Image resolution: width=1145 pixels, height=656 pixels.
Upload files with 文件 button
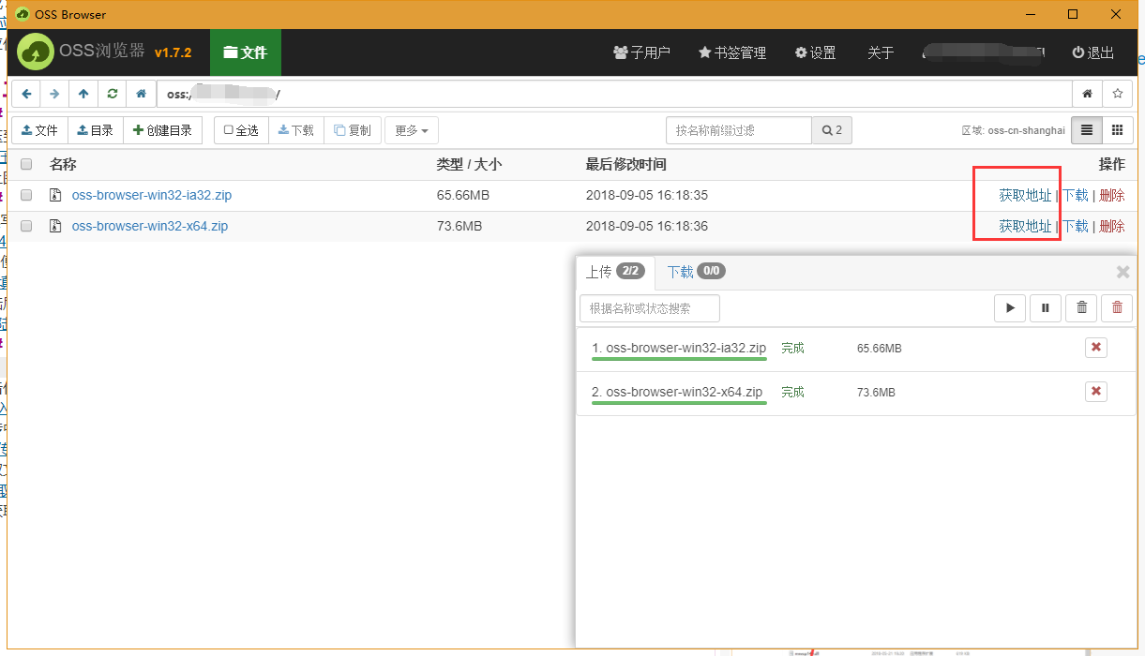[x=40, y=130]
